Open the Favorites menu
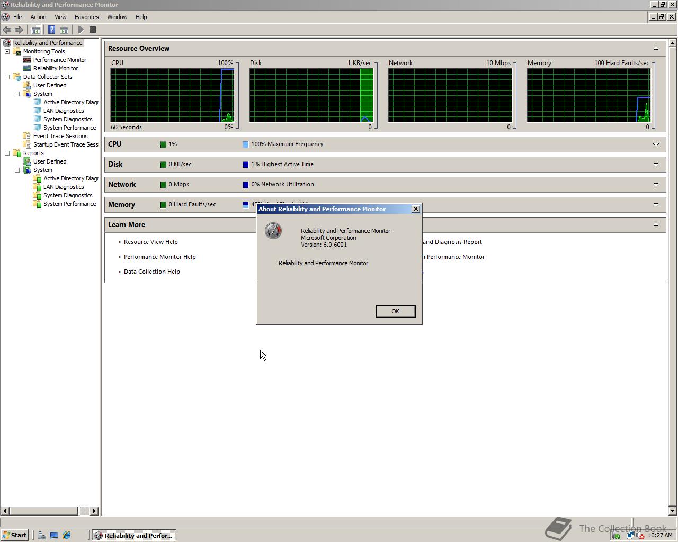 coord(87,17)
